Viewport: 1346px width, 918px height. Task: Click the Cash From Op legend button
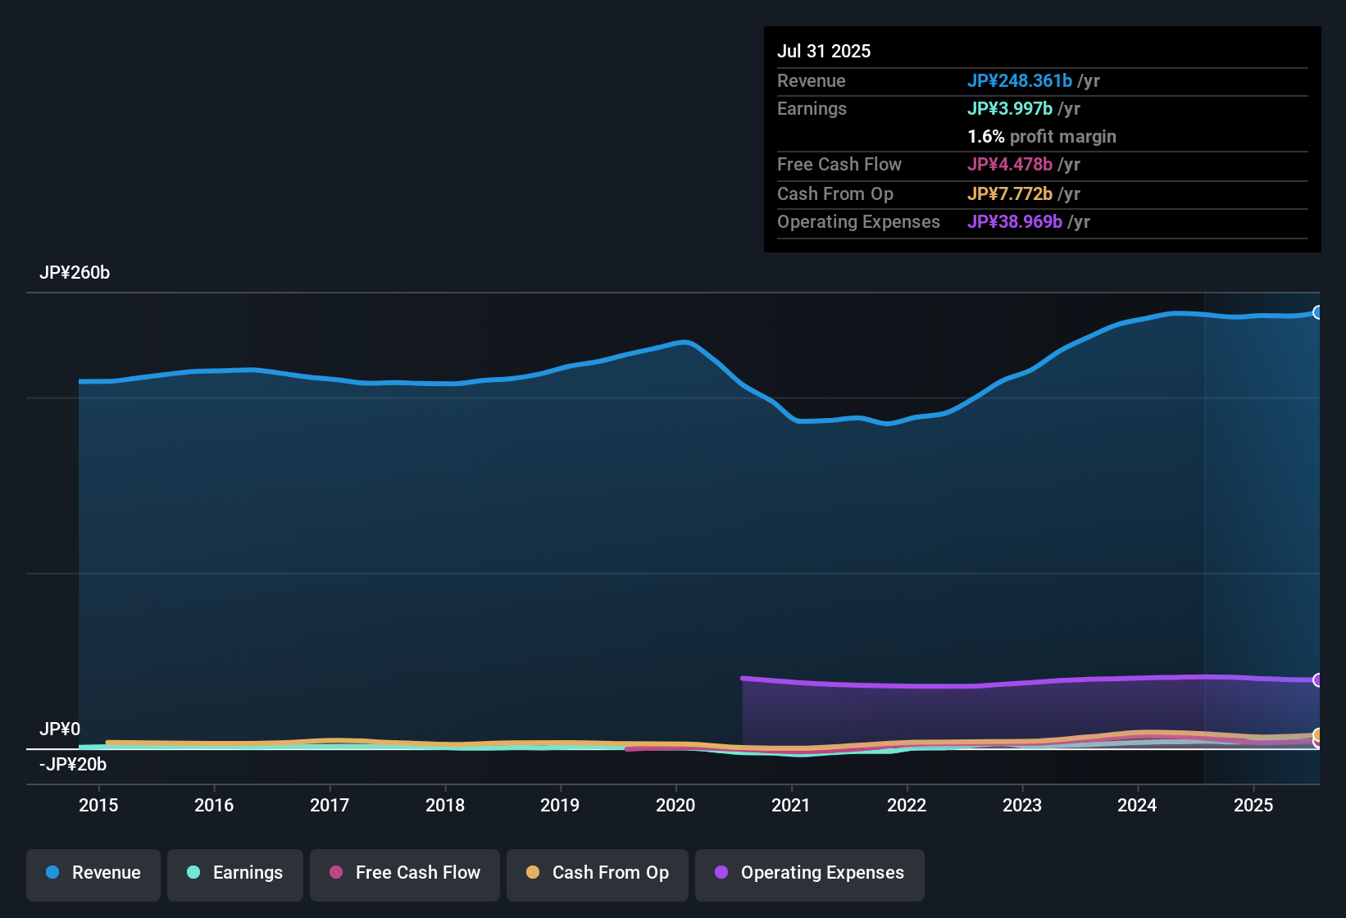(597, 873)
